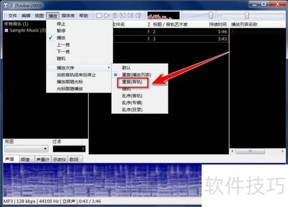Adjust the volume slider thumb
The height and width of the screenshot is (207, 288).
coord(211,16)
